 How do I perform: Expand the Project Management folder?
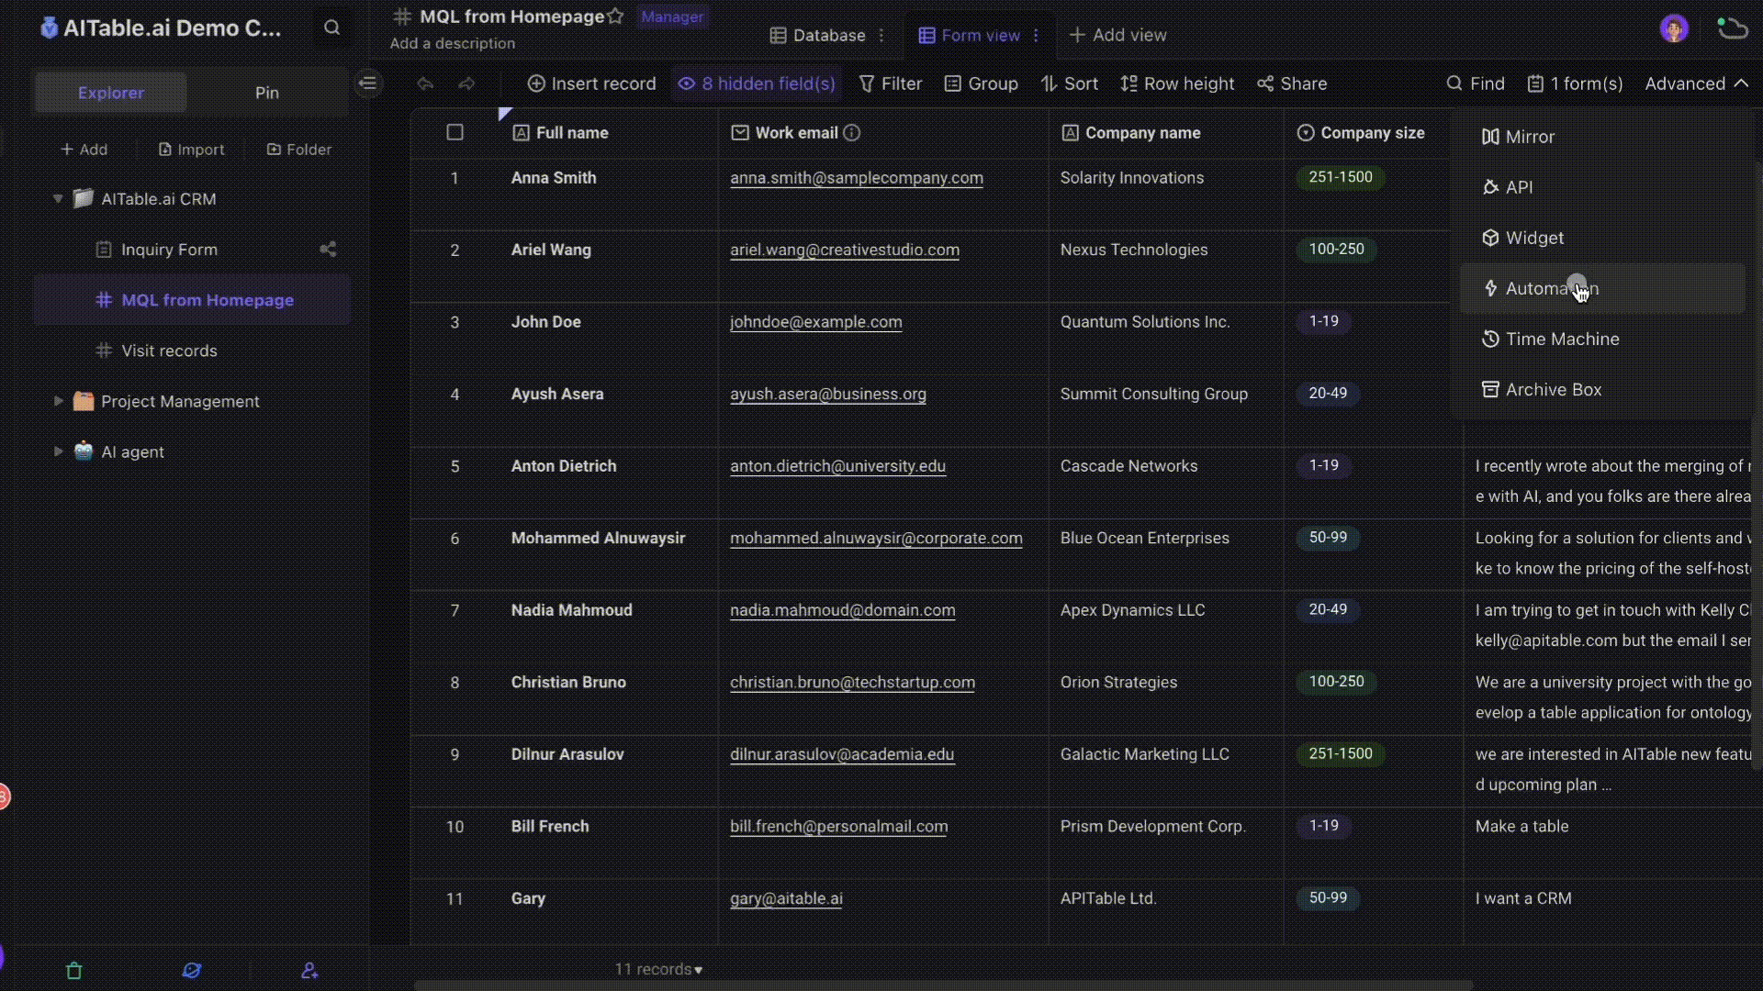click(58, 401)
